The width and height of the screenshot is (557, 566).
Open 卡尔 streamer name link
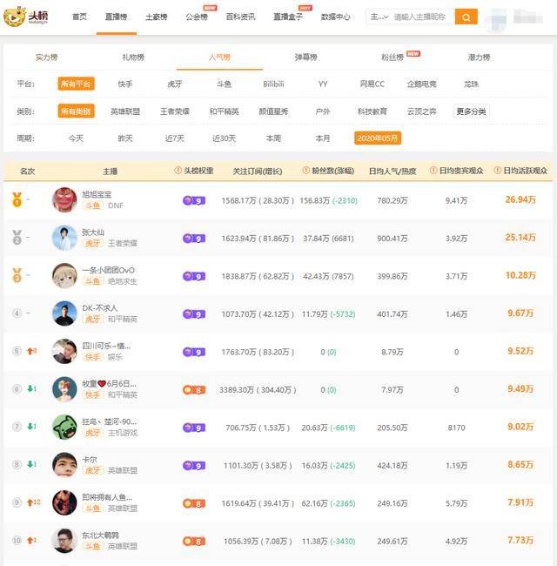coord(90,460)
